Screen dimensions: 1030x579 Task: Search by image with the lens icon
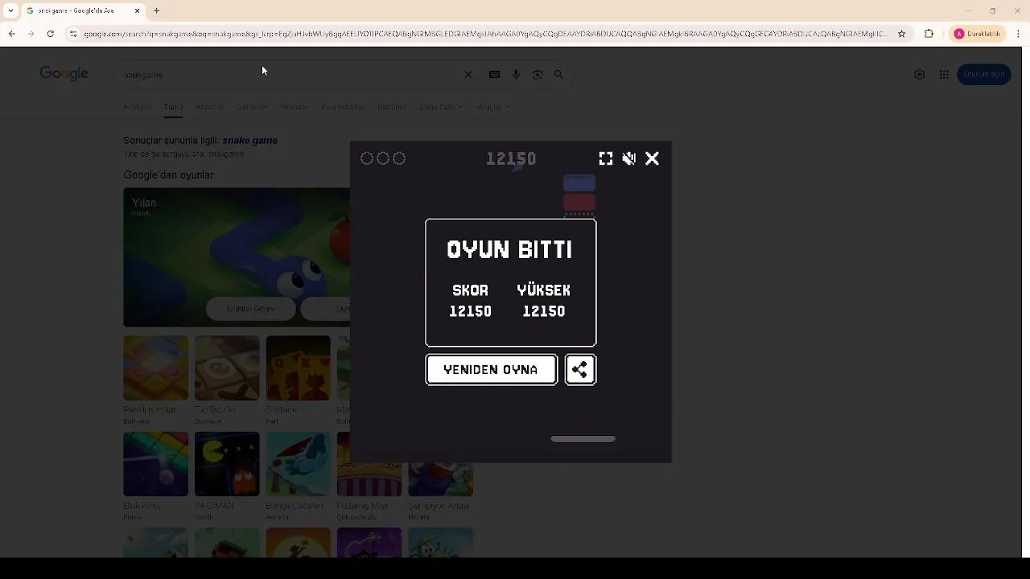click(x=538, y=75)
